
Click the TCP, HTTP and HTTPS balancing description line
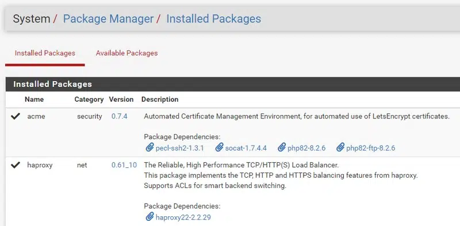click(x=281, y=175)
